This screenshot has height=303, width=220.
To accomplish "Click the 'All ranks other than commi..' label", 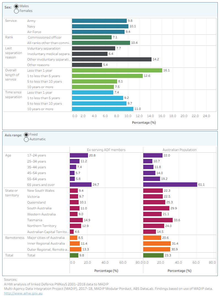I will [x=49, y=43].
